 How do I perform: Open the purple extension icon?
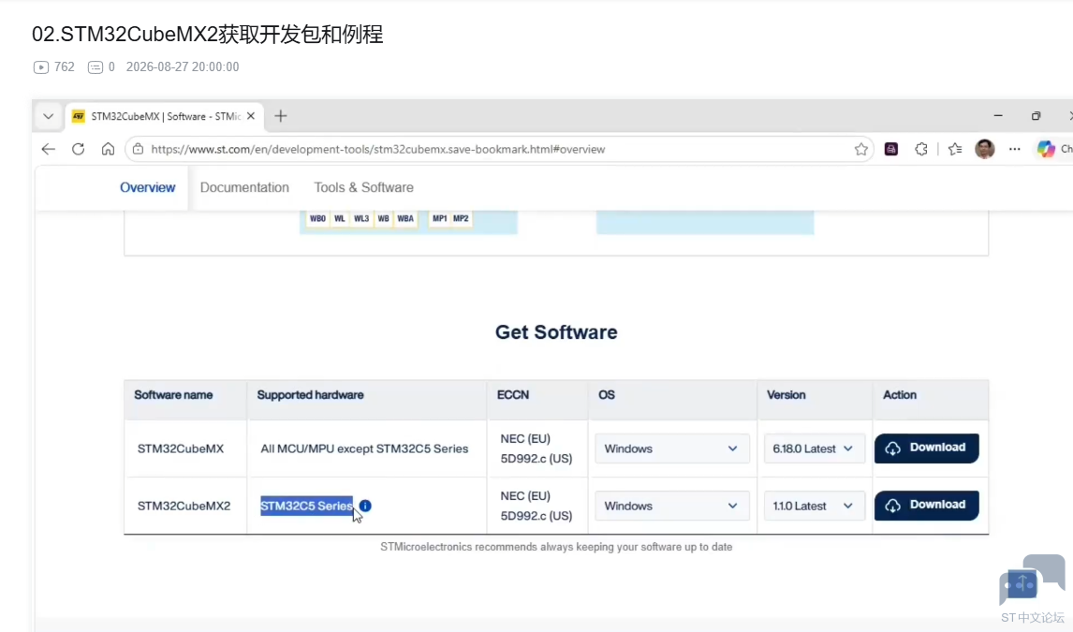[891, 149]
